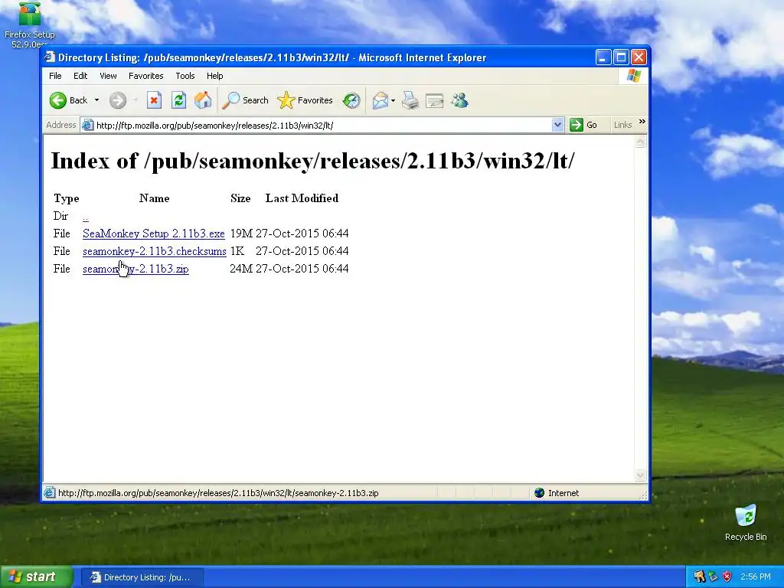The width and height of the screenshot is (784, 588).
Task: Click the "Type" column header
Action: point(67,198)
